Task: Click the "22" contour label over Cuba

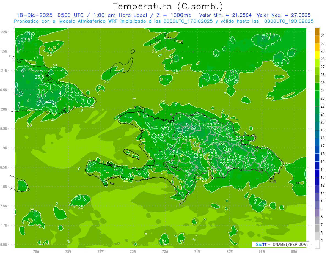Action: pyautogui.click(x=54, y=105)
